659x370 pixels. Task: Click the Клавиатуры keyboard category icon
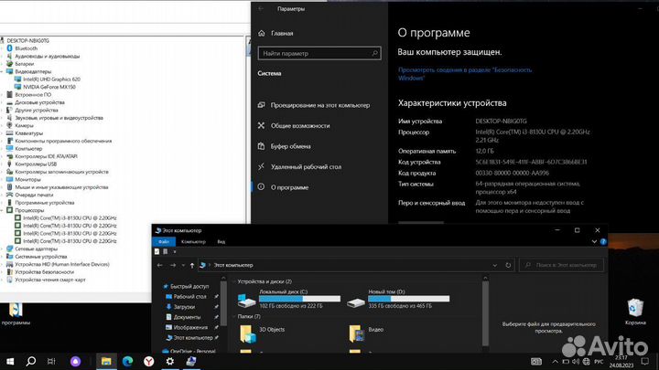(10, 133)
